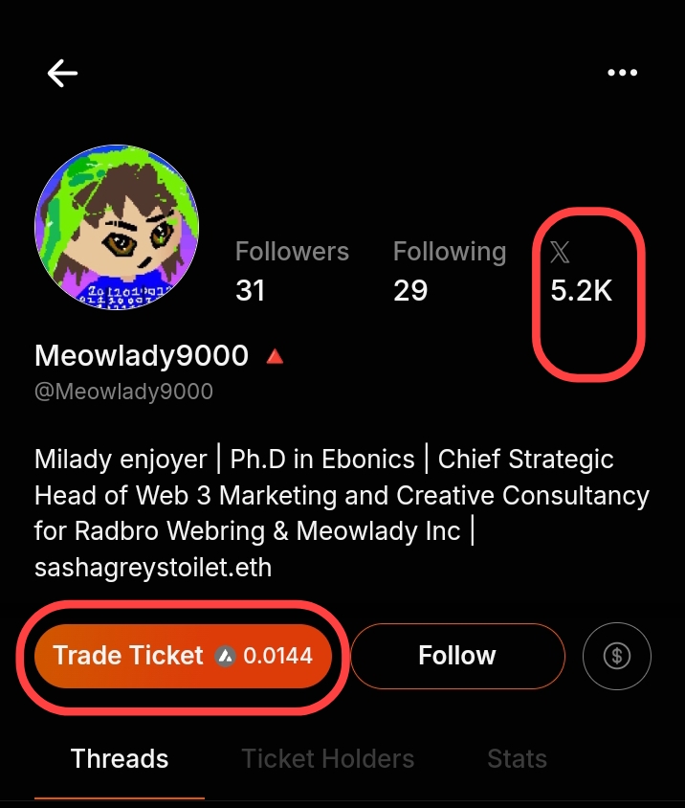Click the X logo above 5.2K

tap(561, 252)
